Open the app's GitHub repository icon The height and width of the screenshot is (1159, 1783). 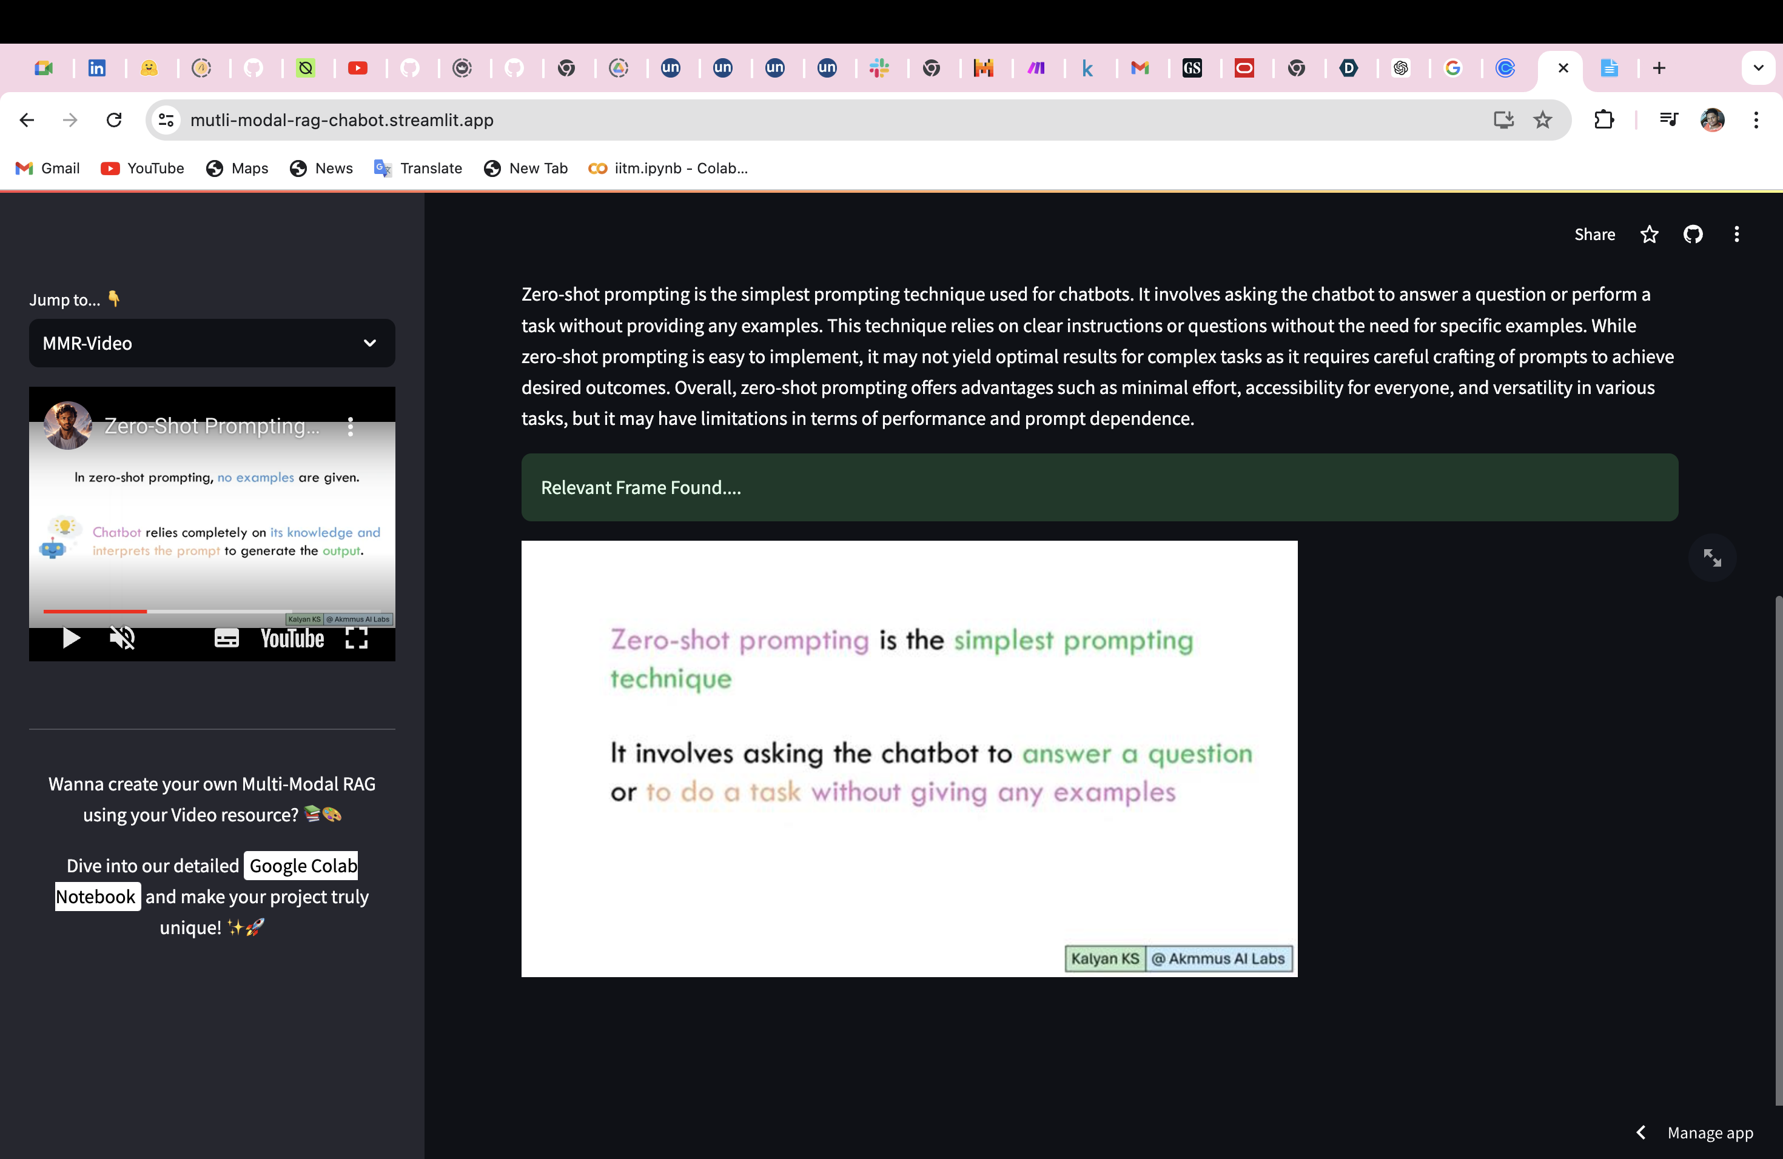click(x=1693, y=235)
